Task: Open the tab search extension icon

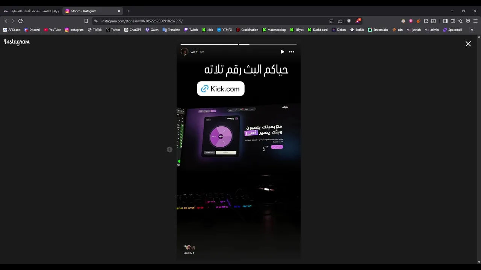Action: (x=433, y=21)
